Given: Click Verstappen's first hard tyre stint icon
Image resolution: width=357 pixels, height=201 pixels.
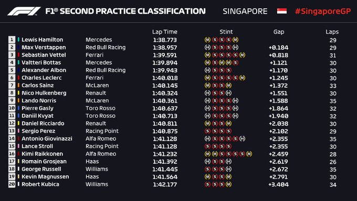Looking at the screenshot, I should pyautogui.click(x=207, y=47).
